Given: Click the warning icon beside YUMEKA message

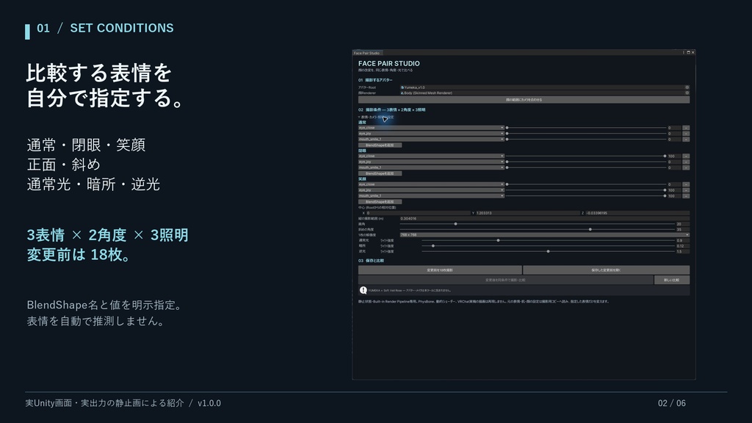Looking at the screenshot, I should click(363, 290).
